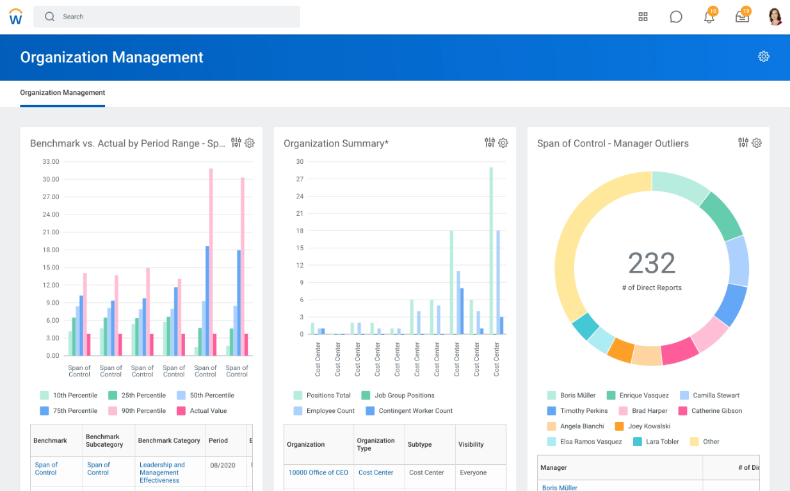Toggle Actual Value legend series
The width and height of the screenshot is (790, 491).
(207, 411)
